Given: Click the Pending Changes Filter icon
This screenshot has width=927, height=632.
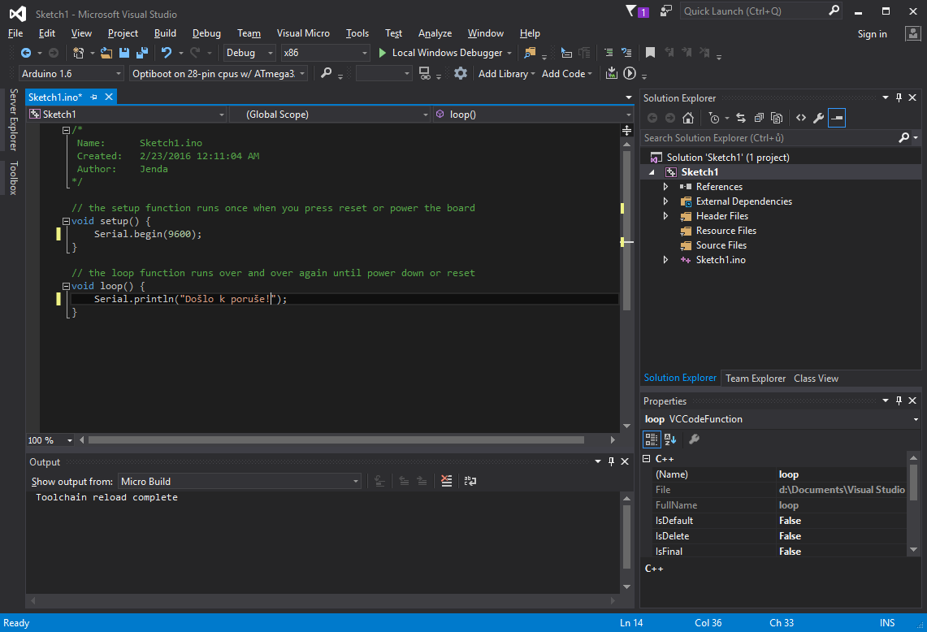Looking at the screenshot, I should click(x=714, y=119).
